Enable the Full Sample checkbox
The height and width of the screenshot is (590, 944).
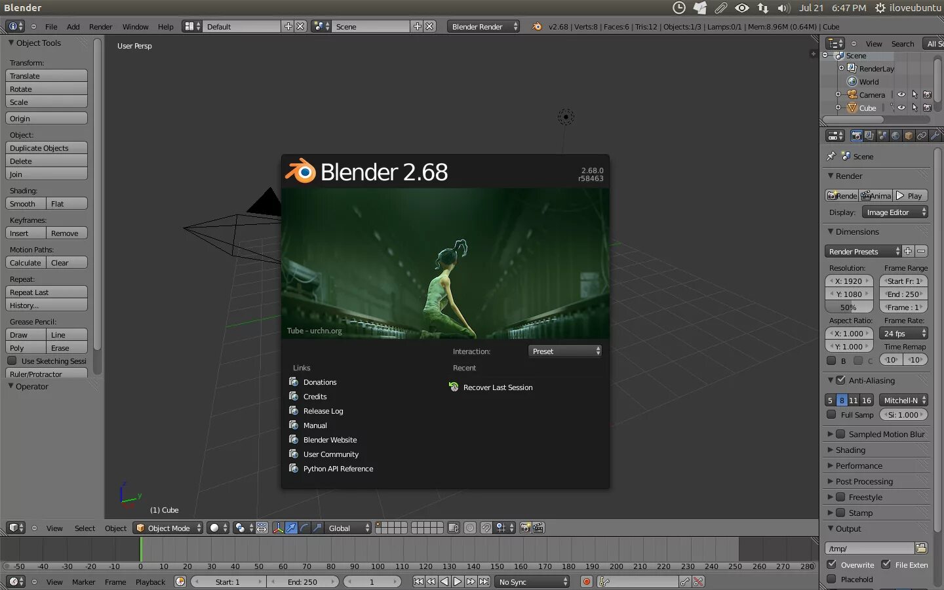831,414
